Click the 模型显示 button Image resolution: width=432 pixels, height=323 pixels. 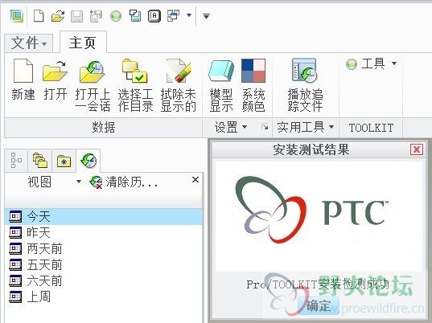221,85
